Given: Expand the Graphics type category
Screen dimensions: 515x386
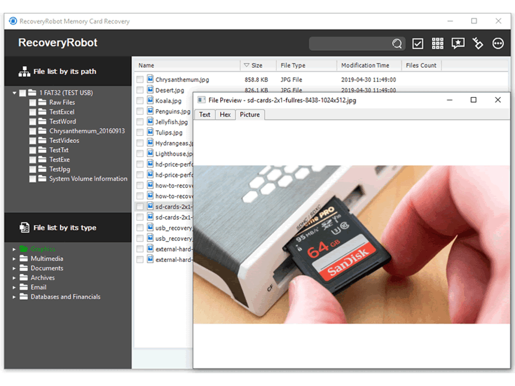Looking at the screenshot, I should coord(14,249).
